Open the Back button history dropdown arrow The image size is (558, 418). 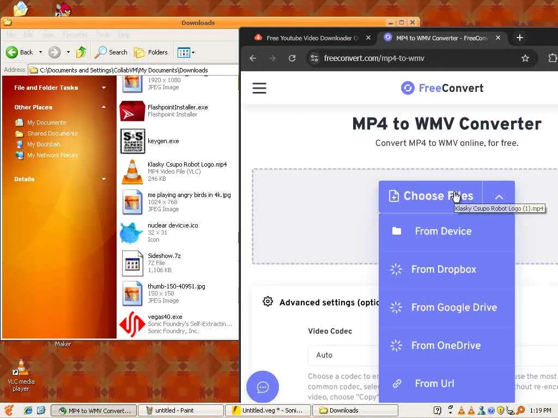(x=40, y=52)
